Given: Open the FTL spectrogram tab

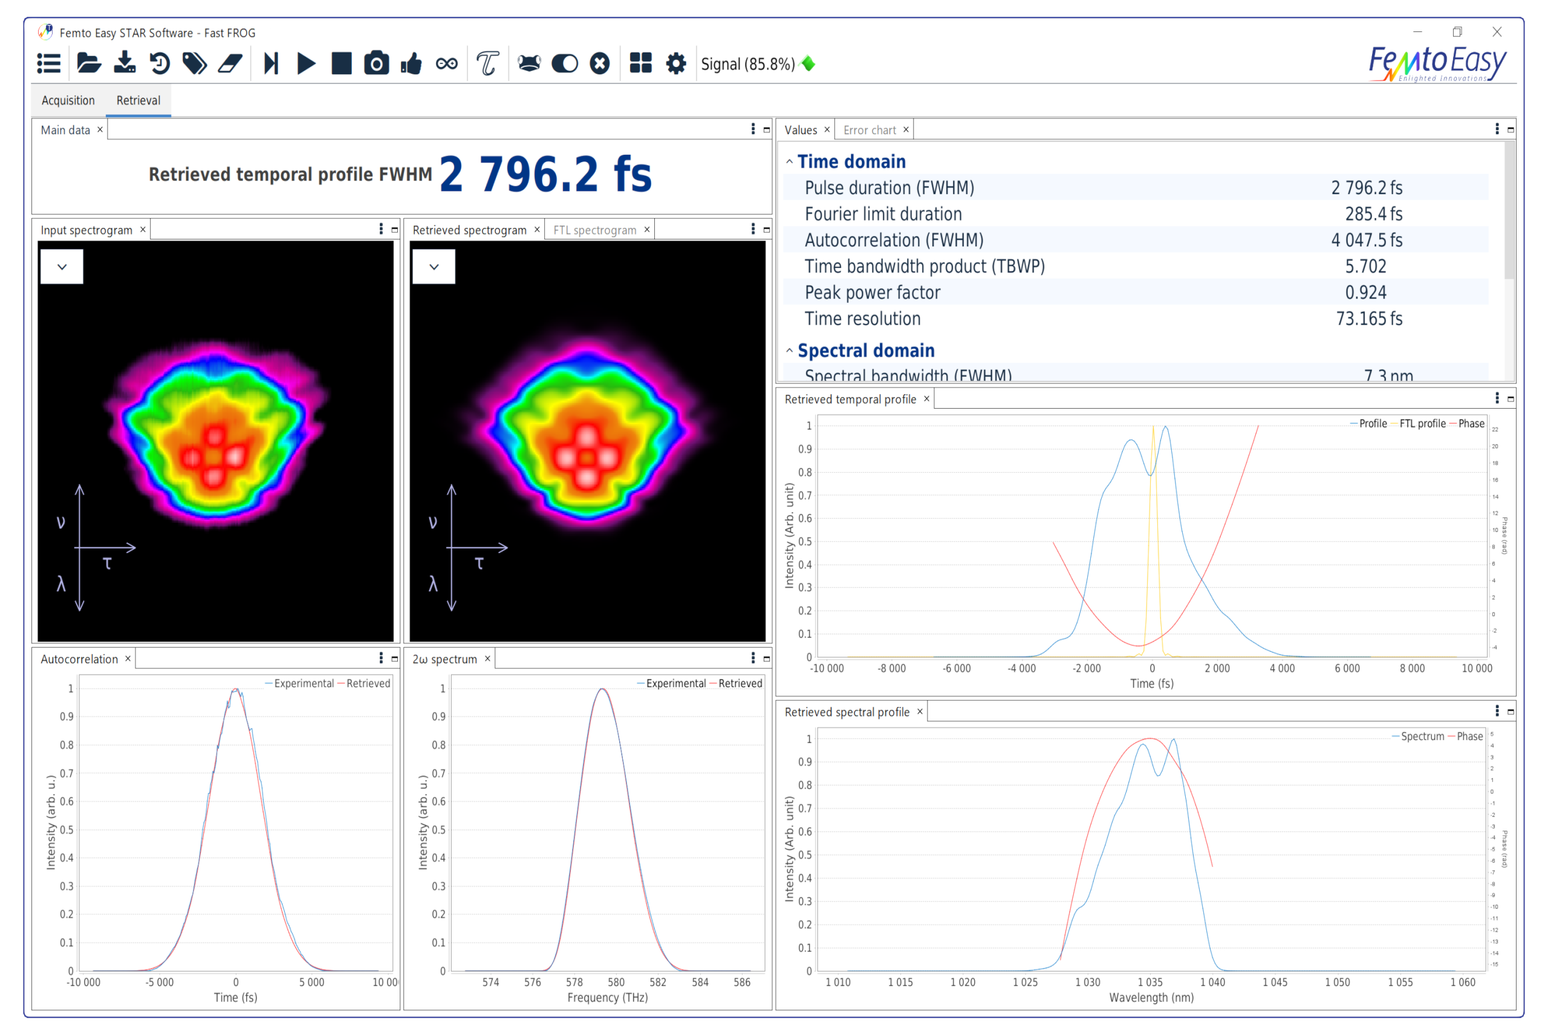Looking at the screenshot, I should [x=594, y=230].
